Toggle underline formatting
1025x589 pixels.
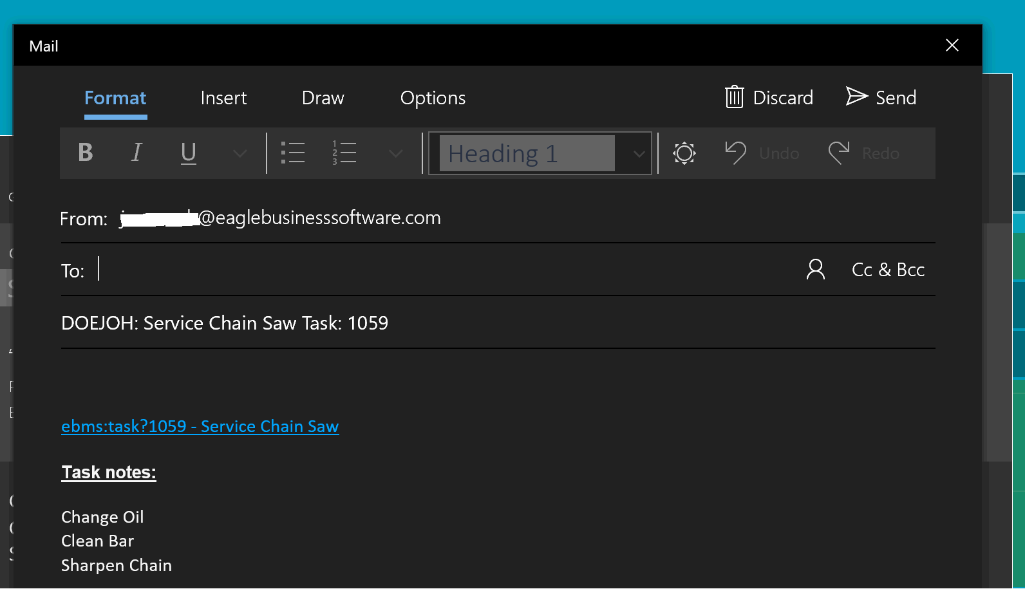pos(188,153)
